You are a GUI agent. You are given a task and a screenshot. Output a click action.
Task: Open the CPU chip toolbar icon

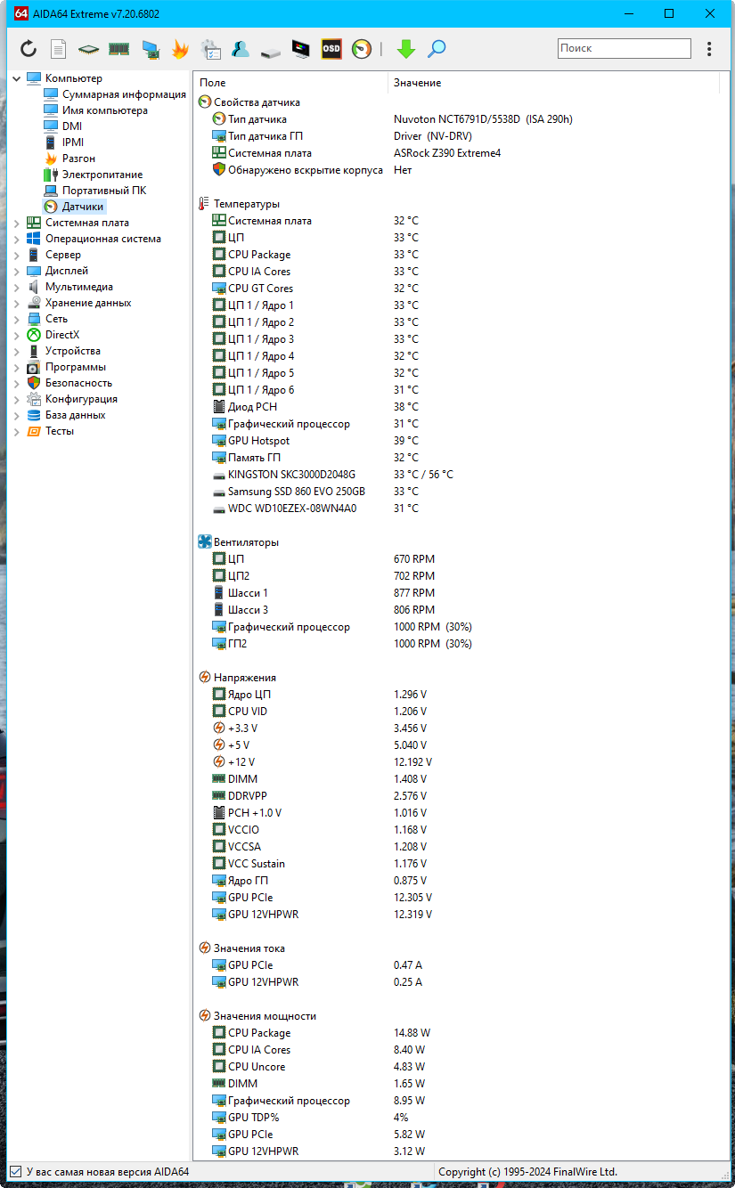click(88, 49)
